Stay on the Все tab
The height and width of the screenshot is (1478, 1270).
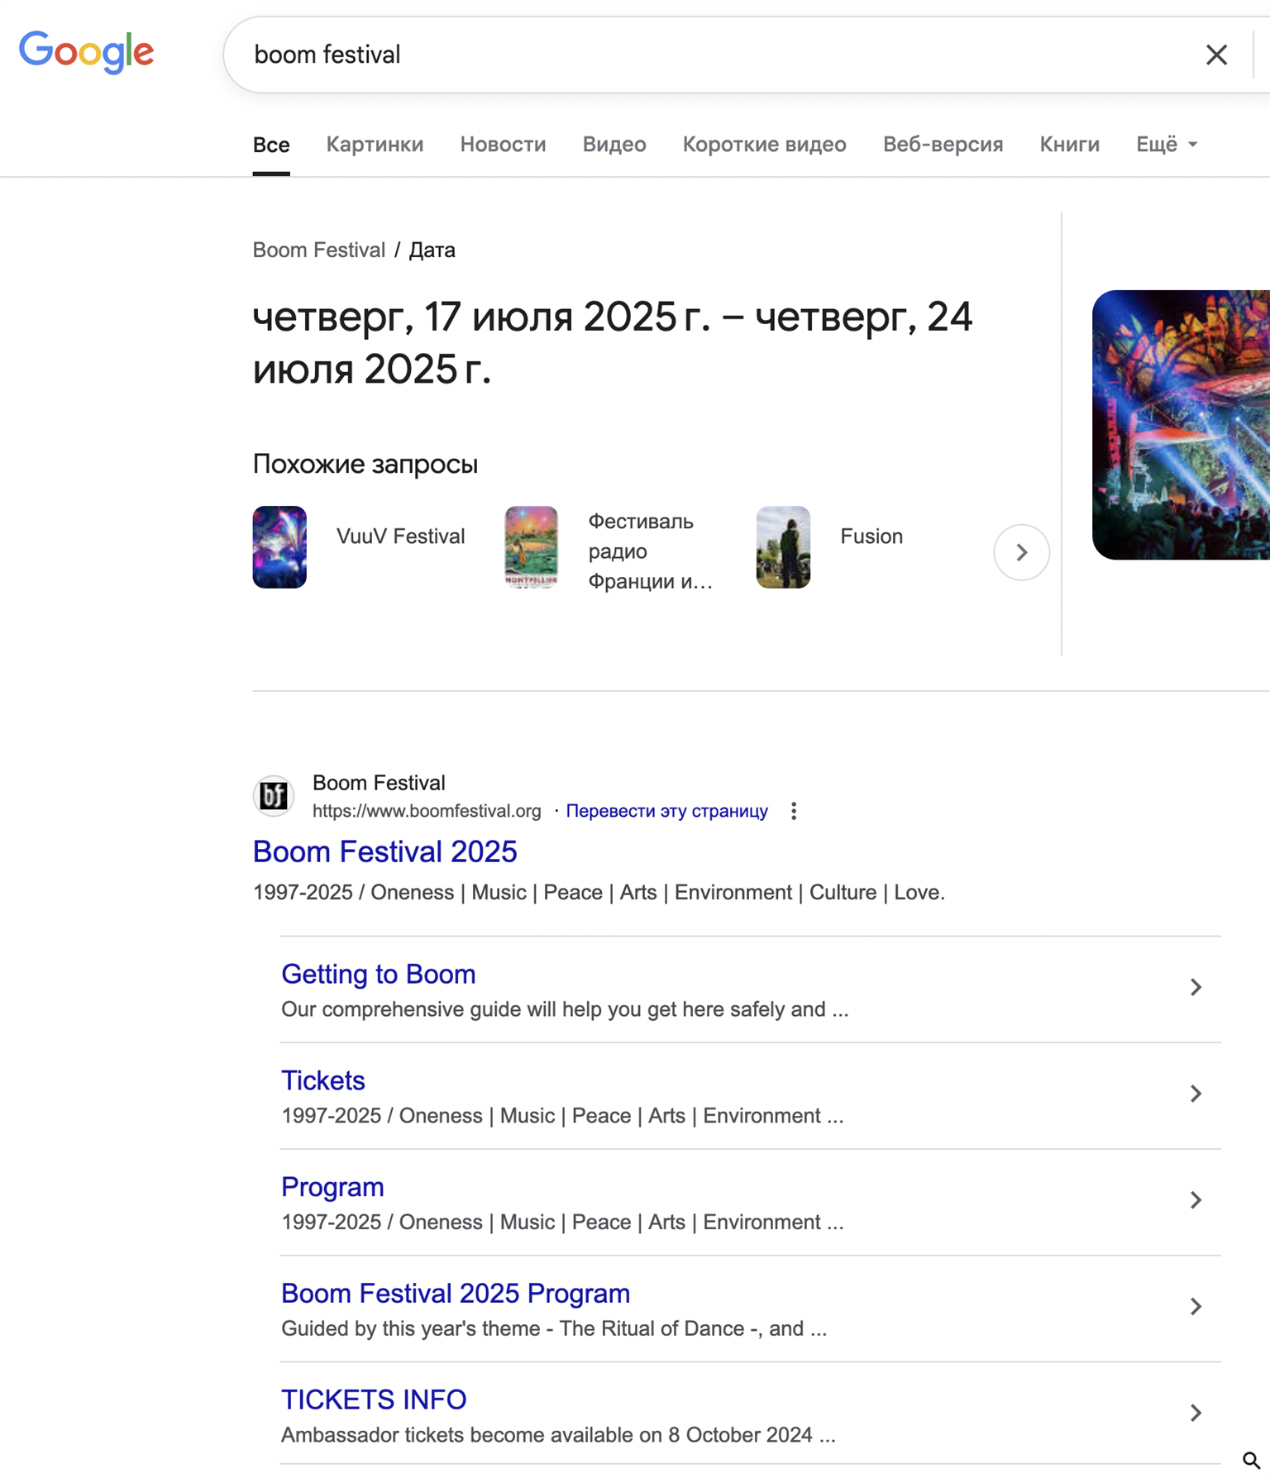(x=271, y=145)
